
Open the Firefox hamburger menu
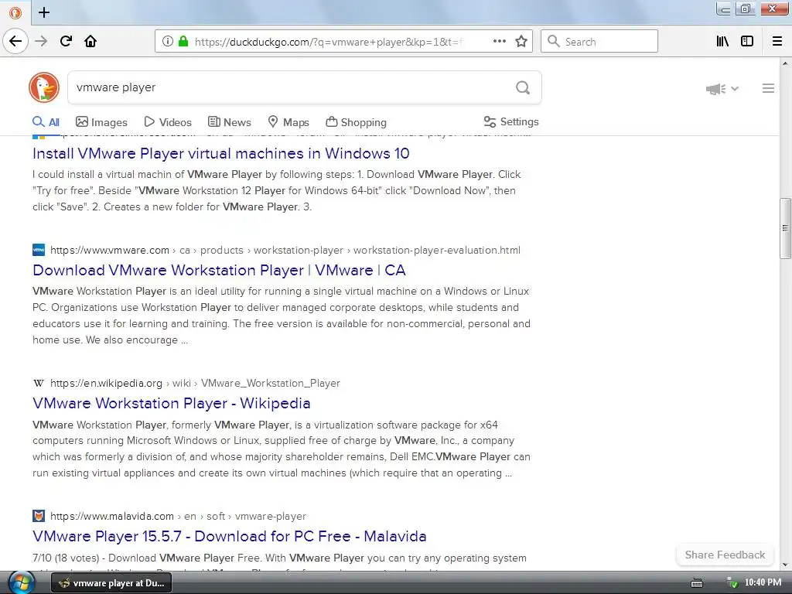777,41
